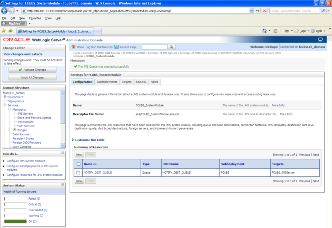Select the header checkbox for all resources

coord(79,164)
